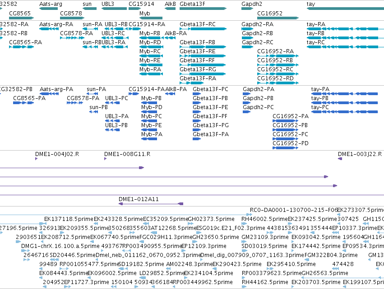The height and width of the screenshot is (289, 384).
Task: Click the DME1-004J02.R marker
Action: tap(36, 159)
